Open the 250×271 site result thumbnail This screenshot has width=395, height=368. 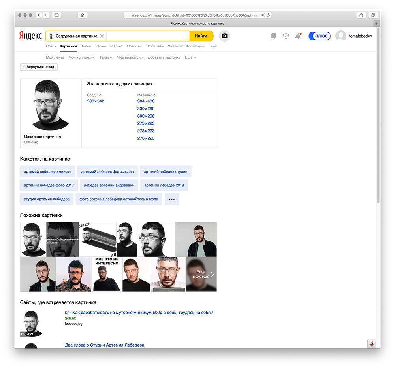31,323
